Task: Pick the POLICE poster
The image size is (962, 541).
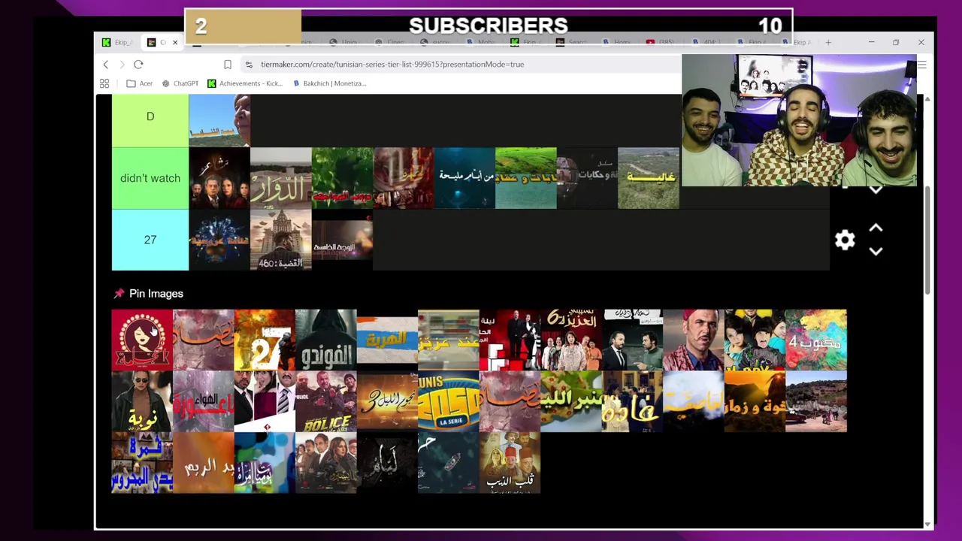Action: (326, 401)
